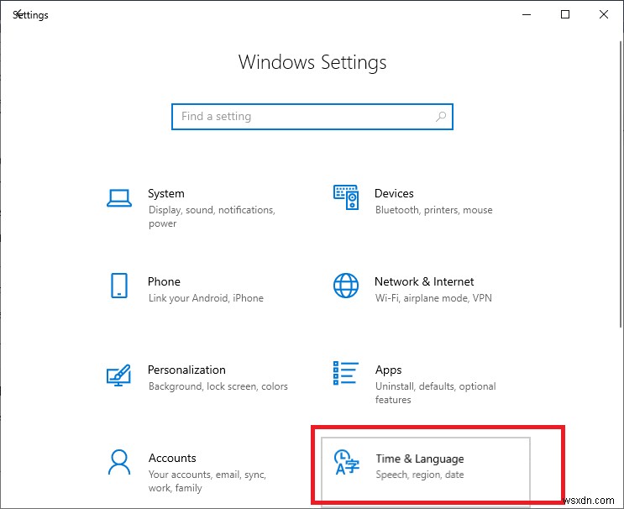This screenshot has height=509, width=624.
Task: Click 'Background, lock screen, colors' description
Action: click(x=218, y=386)
